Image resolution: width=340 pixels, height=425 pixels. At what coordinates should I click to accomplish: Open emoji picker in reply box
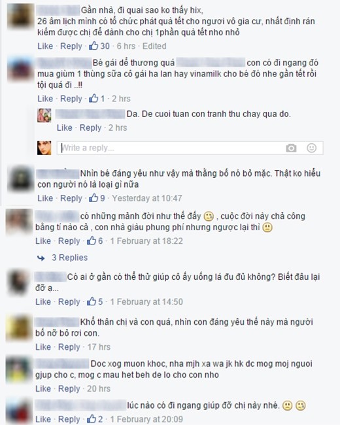coord(311,148)
